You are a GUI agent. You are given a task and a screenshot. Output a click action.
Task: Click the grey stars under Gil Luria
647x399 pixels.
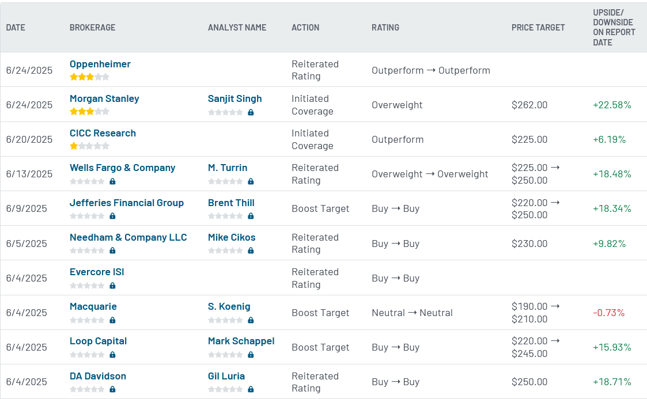tap(225, 390)
